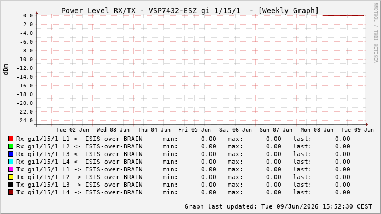Click the red Rx L1 legend swatch
The image size is (381, 214).
pos(10,139)
